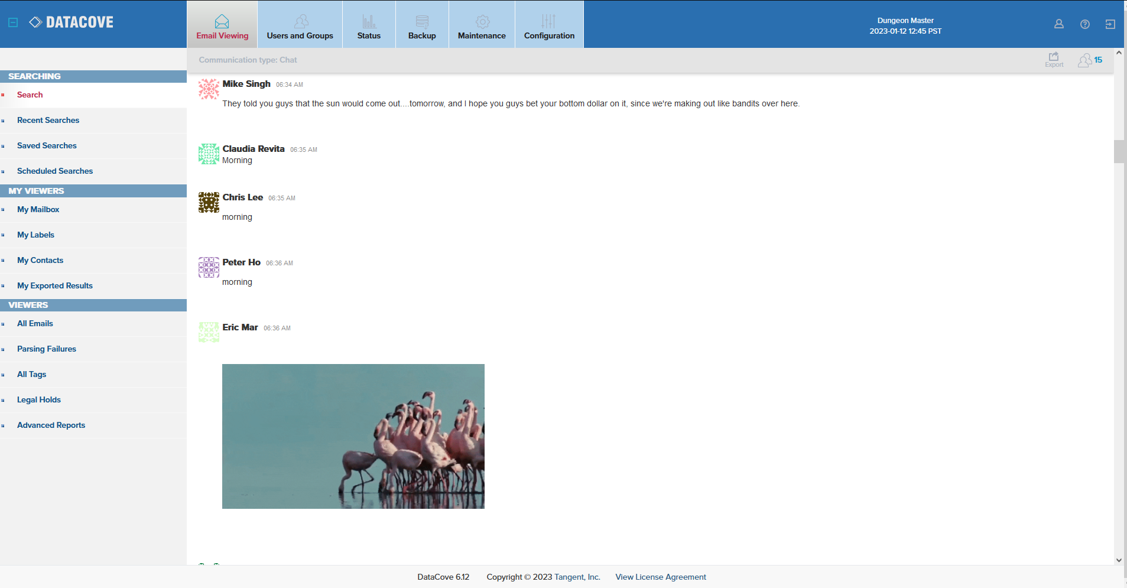Show the 15 chat participants

1090,60
